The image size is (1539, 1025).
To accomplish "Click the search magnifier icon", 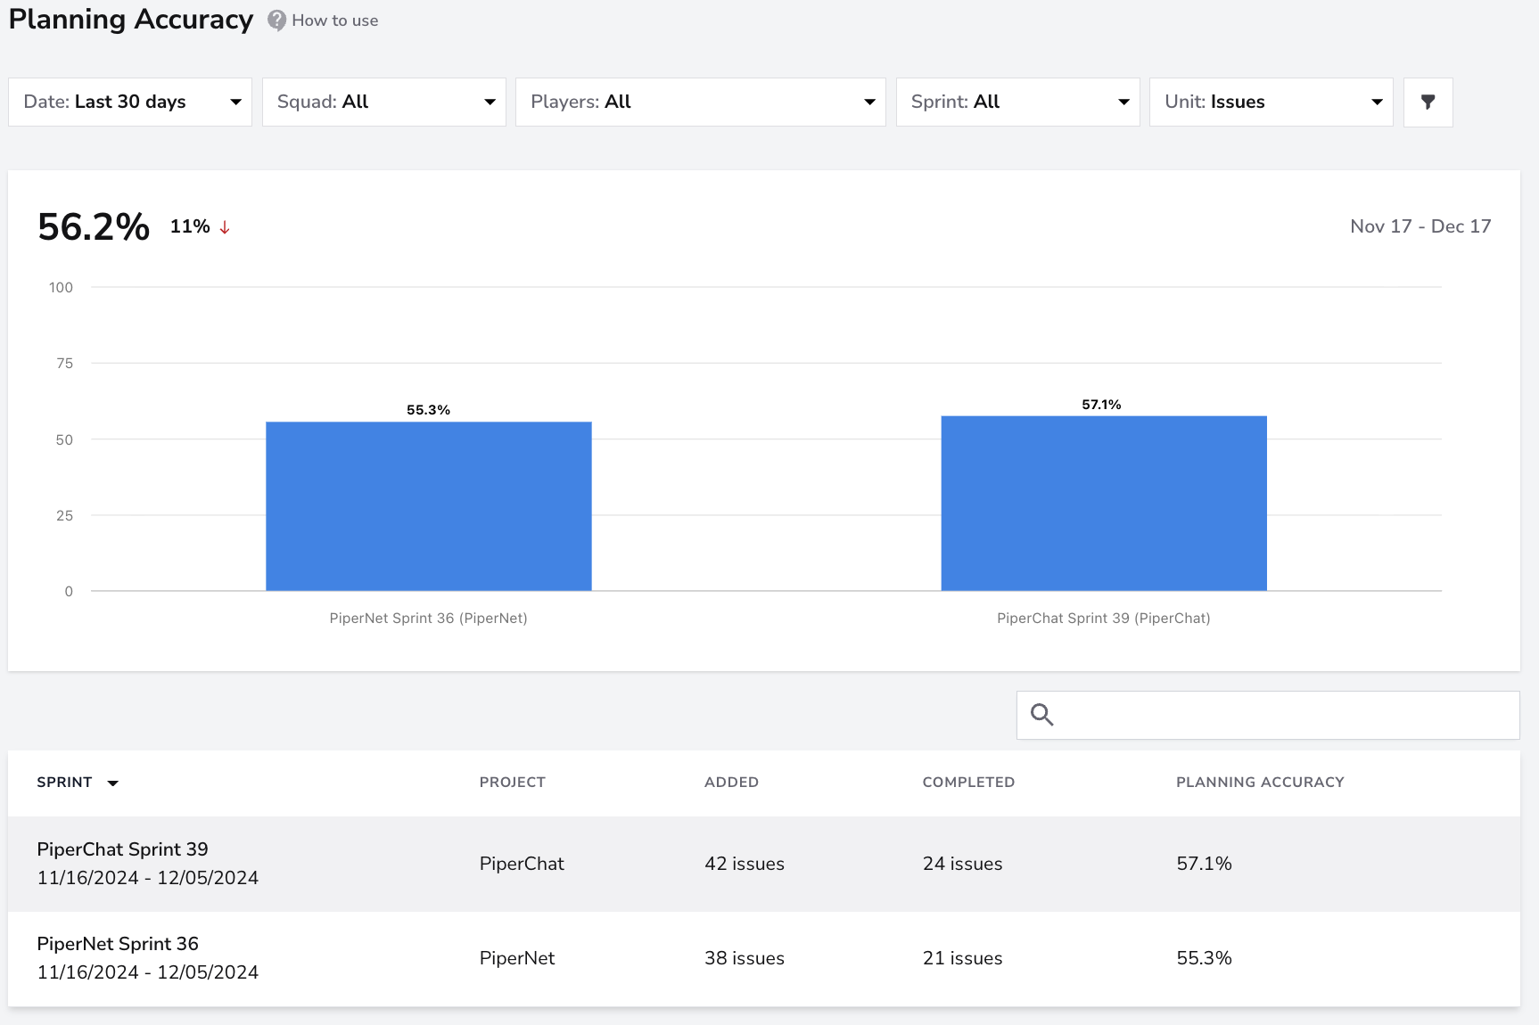I will (1041, 715).
